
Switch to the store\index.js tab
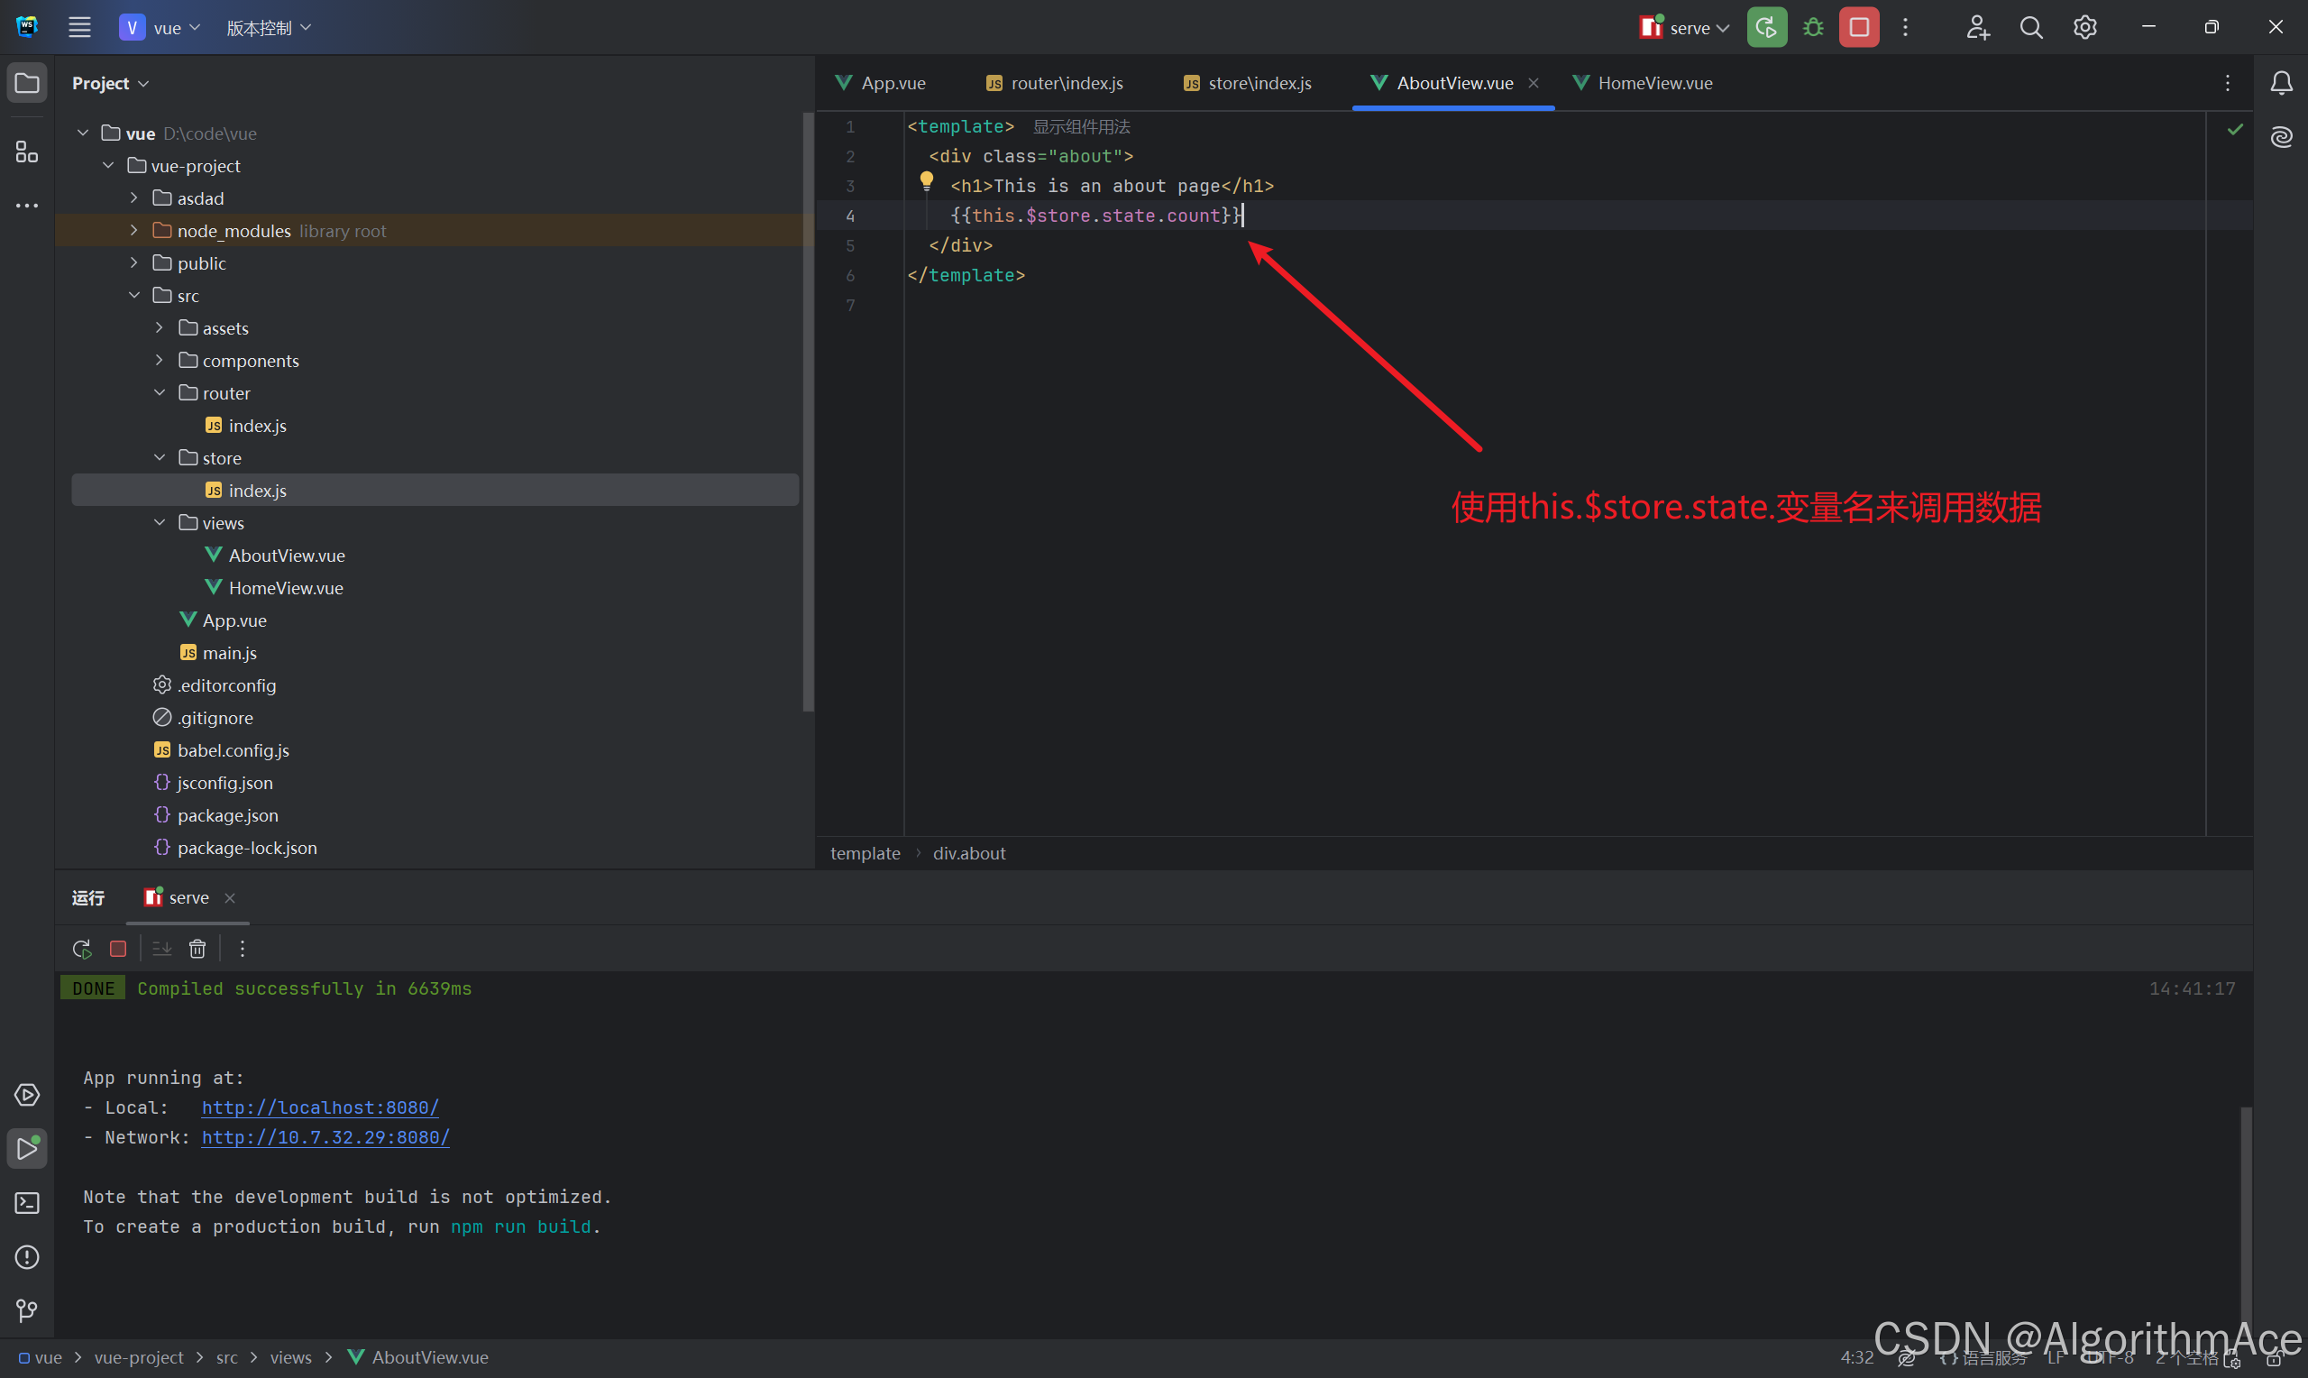pyautogui.click(x=1247, y=84)
